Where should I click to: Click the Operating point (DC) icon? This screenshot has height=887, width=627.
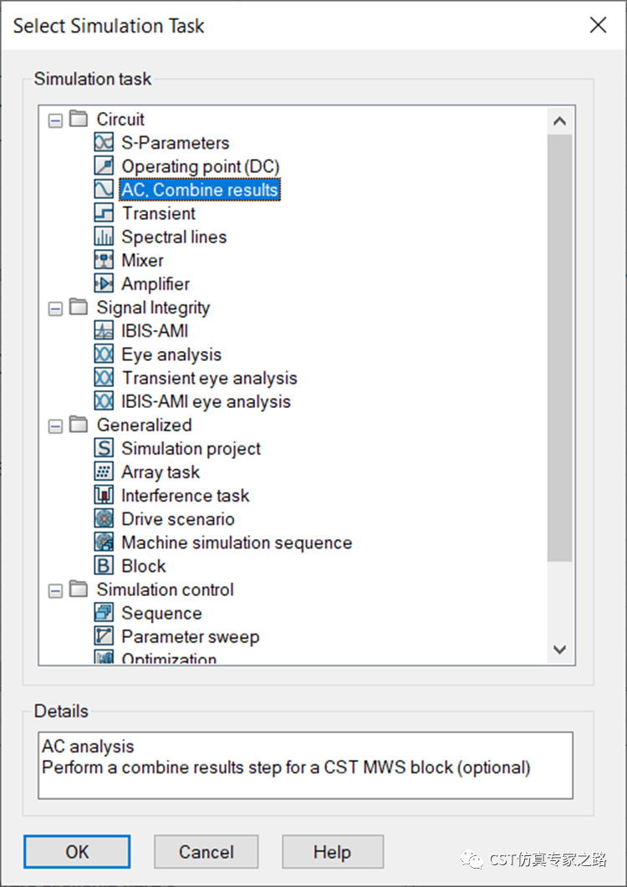[104, 166]
